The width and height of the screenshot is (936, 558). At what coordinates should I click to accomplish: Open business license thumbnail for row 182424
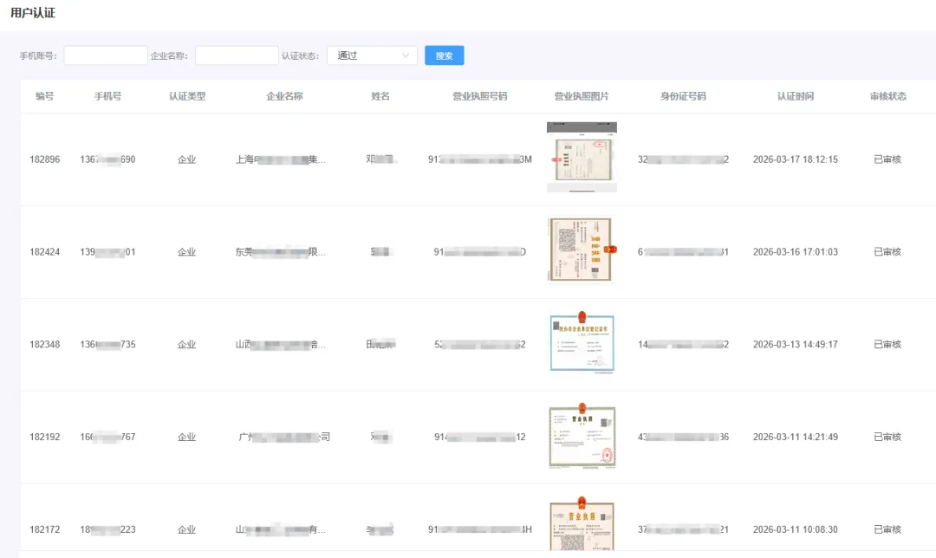click(582, 250)
